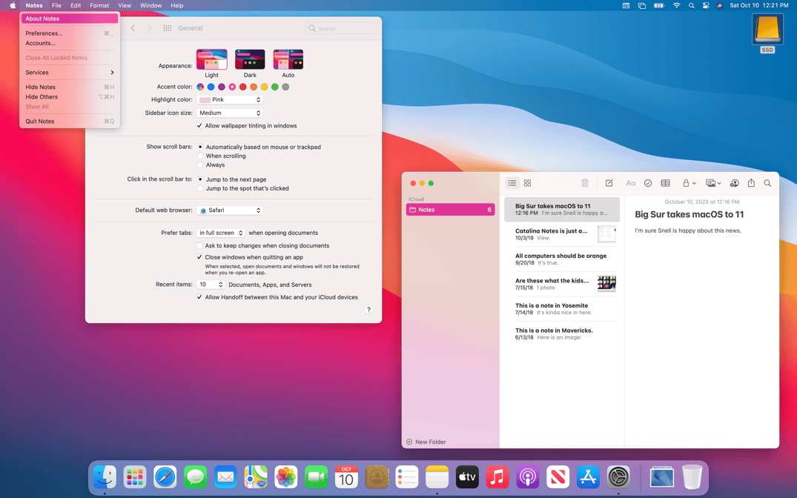Image resolution: width=797 pixels, height=498 pixels.
Task: Open text format Aa options in Notes
Action: [x=630, y=183]
